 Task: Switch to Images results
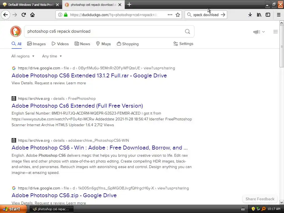pyautogui.click(x=36, y=44)
